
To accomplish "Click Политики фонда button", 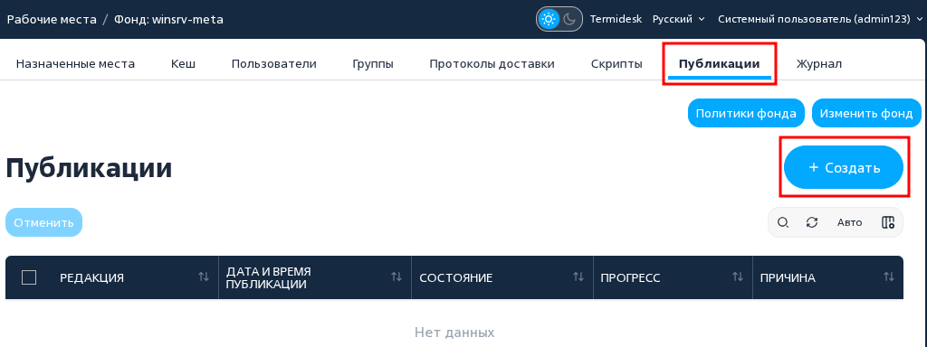I will (x=746, y=113).
